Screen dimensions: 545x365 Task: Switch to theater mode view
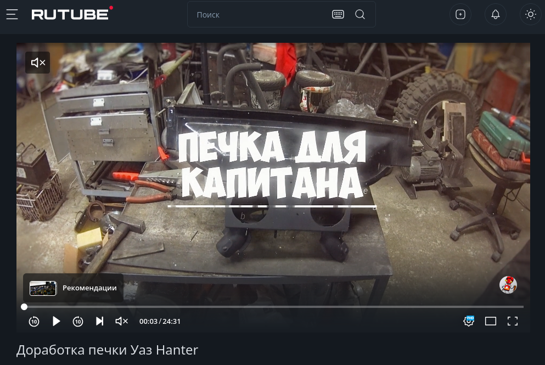point(491,321)
